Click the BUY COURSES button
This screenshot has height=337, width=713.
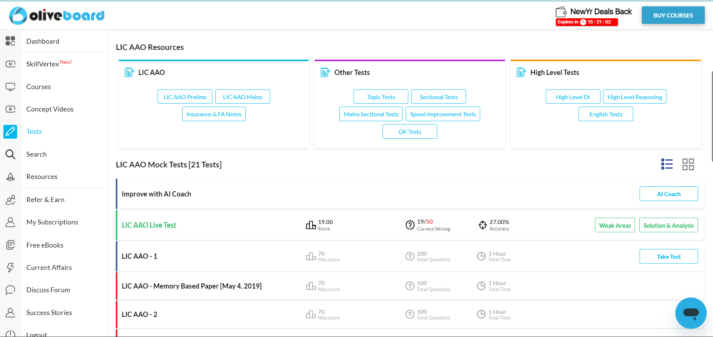[x=673, y=15]
